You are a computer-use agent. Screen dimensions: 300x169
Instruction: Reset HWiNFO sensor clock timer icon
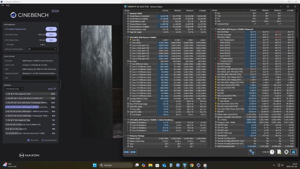tap(272, 152)
